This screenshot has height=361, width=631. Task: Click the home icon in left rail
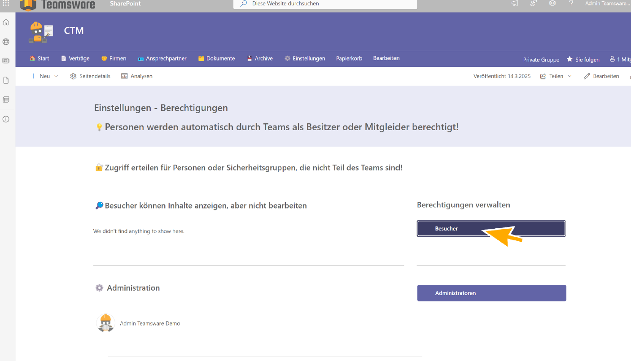6,22
